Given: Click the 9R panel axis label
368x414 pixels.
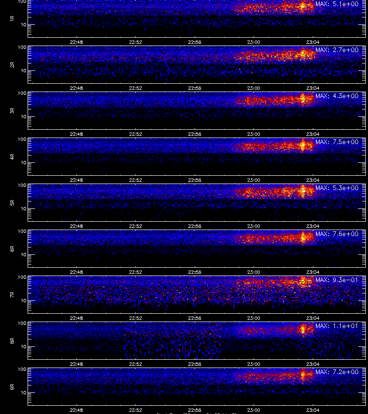Looking at the screenshot, I should coord(12,386).
